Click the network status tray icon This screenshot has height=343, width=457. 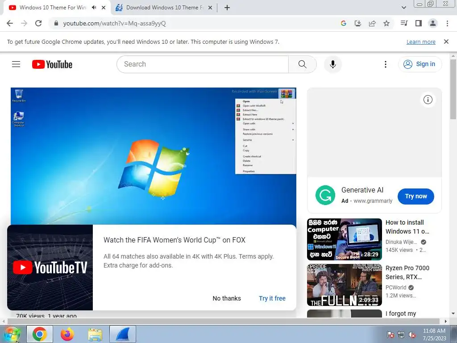[x=401, y=335]
